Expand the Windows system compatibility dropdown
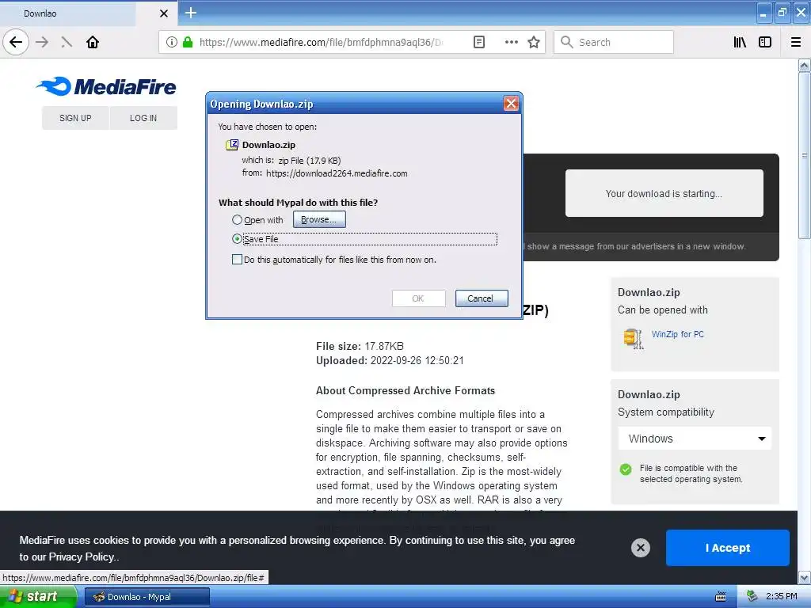Viewport: 811px width, 608px height. [695, 439]
